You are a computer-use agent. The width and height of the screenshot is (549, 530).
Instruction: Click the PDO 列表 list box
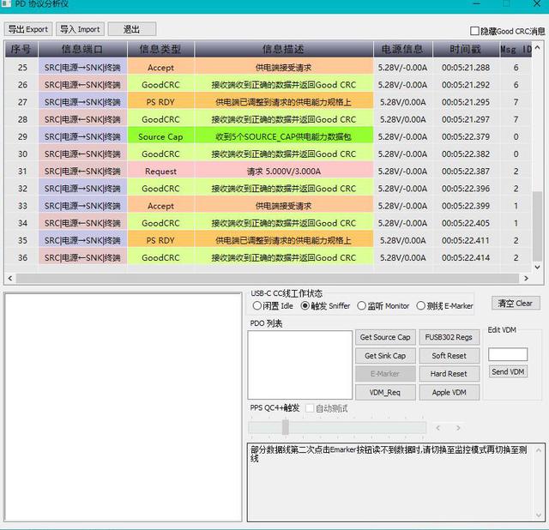click(299, 364)
